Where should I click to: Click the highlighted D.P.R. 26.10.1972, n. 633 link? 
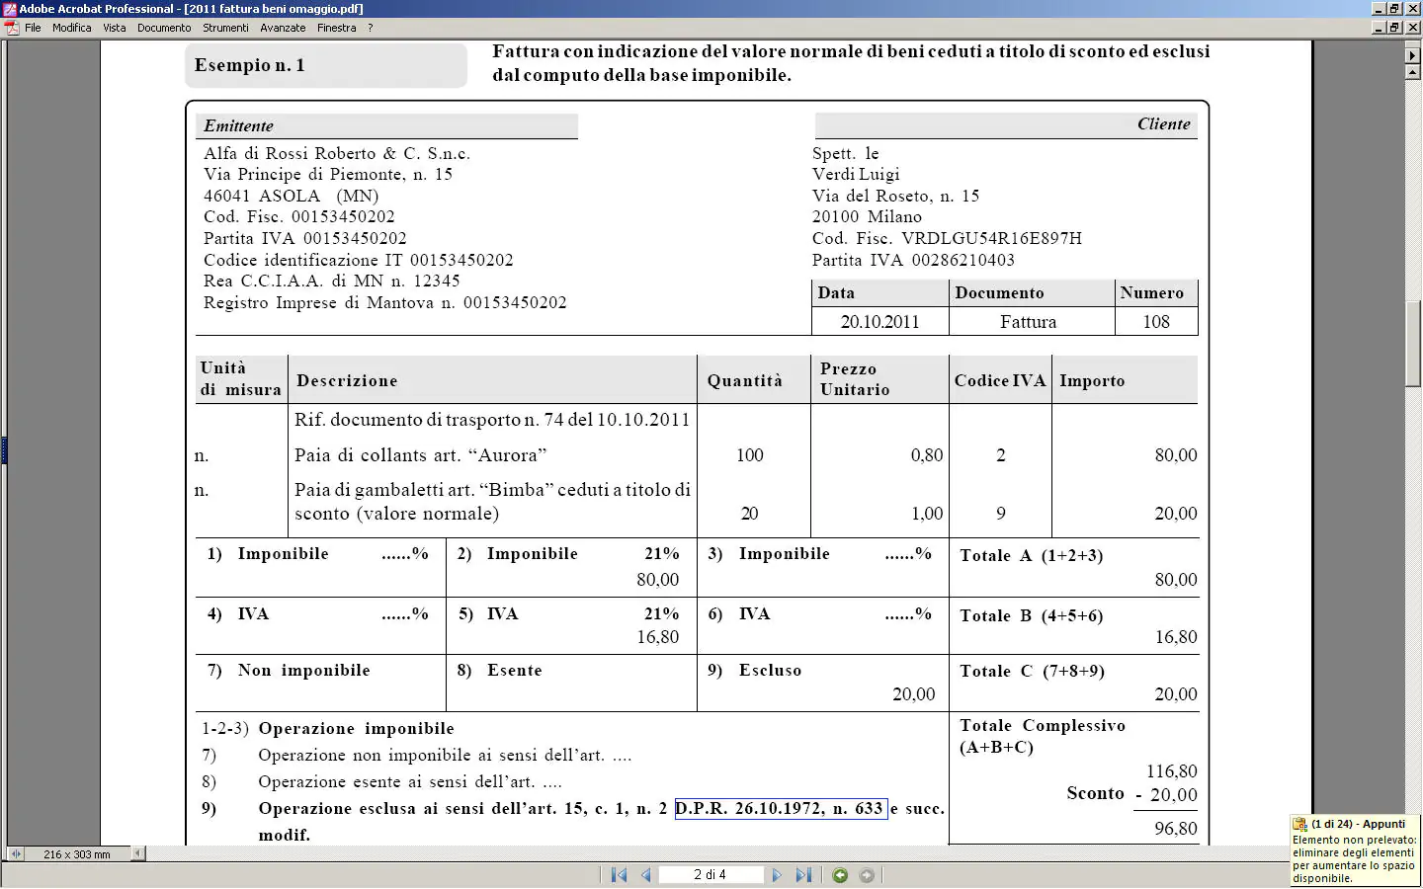pos(780,809)
